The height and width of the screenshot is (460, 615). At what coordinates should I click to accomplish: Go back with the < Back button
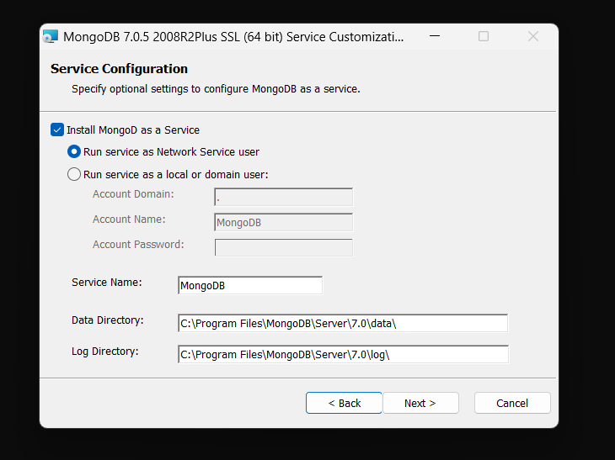pos(344,403)
